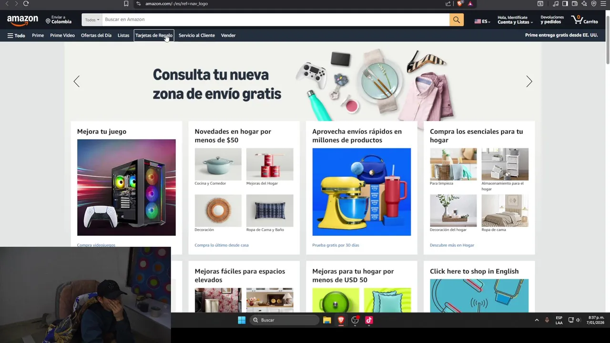Open the TikTok app in taskbar
The image size is (610, 343).
pyautogui.click(x=369, y=320)
